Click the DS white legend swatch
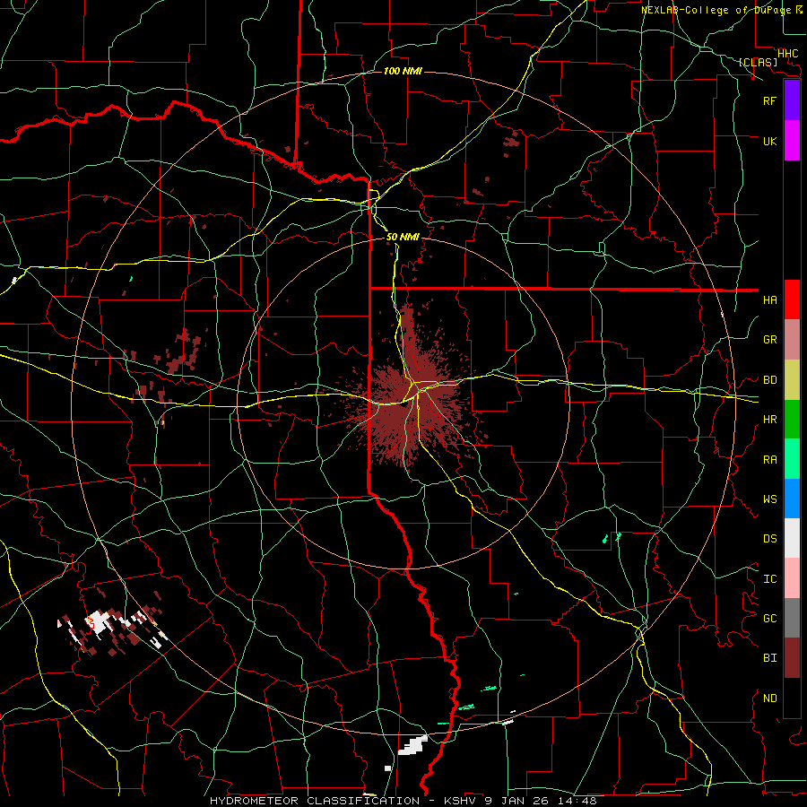The width and height of the screenshot is (807, 807). click(x=792, y=538)
